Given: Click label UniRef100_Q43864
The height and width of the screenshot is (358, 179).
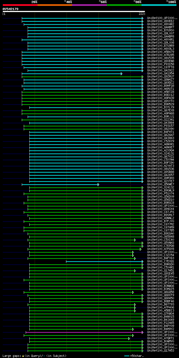Looking at the screenshot, I should click(161, 123).
